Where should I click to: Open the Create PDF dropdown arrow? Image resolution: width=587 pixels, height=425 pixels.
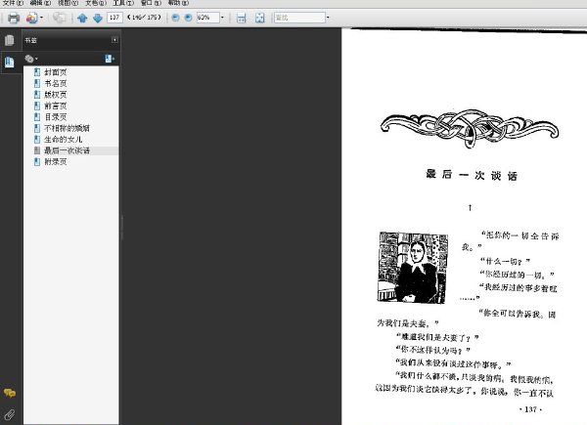click(41, 18)
